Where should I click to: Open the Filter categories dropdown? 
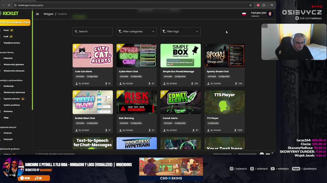pos(137,32)
